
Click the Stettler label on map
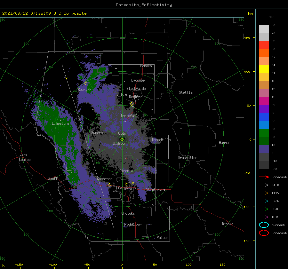pyautogui.click(x=187, y=92)
